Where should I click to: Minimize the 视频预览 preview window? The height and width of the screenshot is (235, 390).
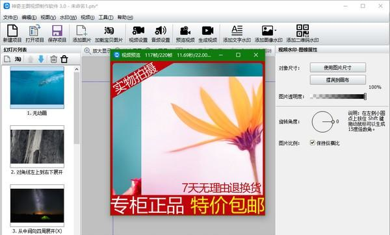pos(220,55)
